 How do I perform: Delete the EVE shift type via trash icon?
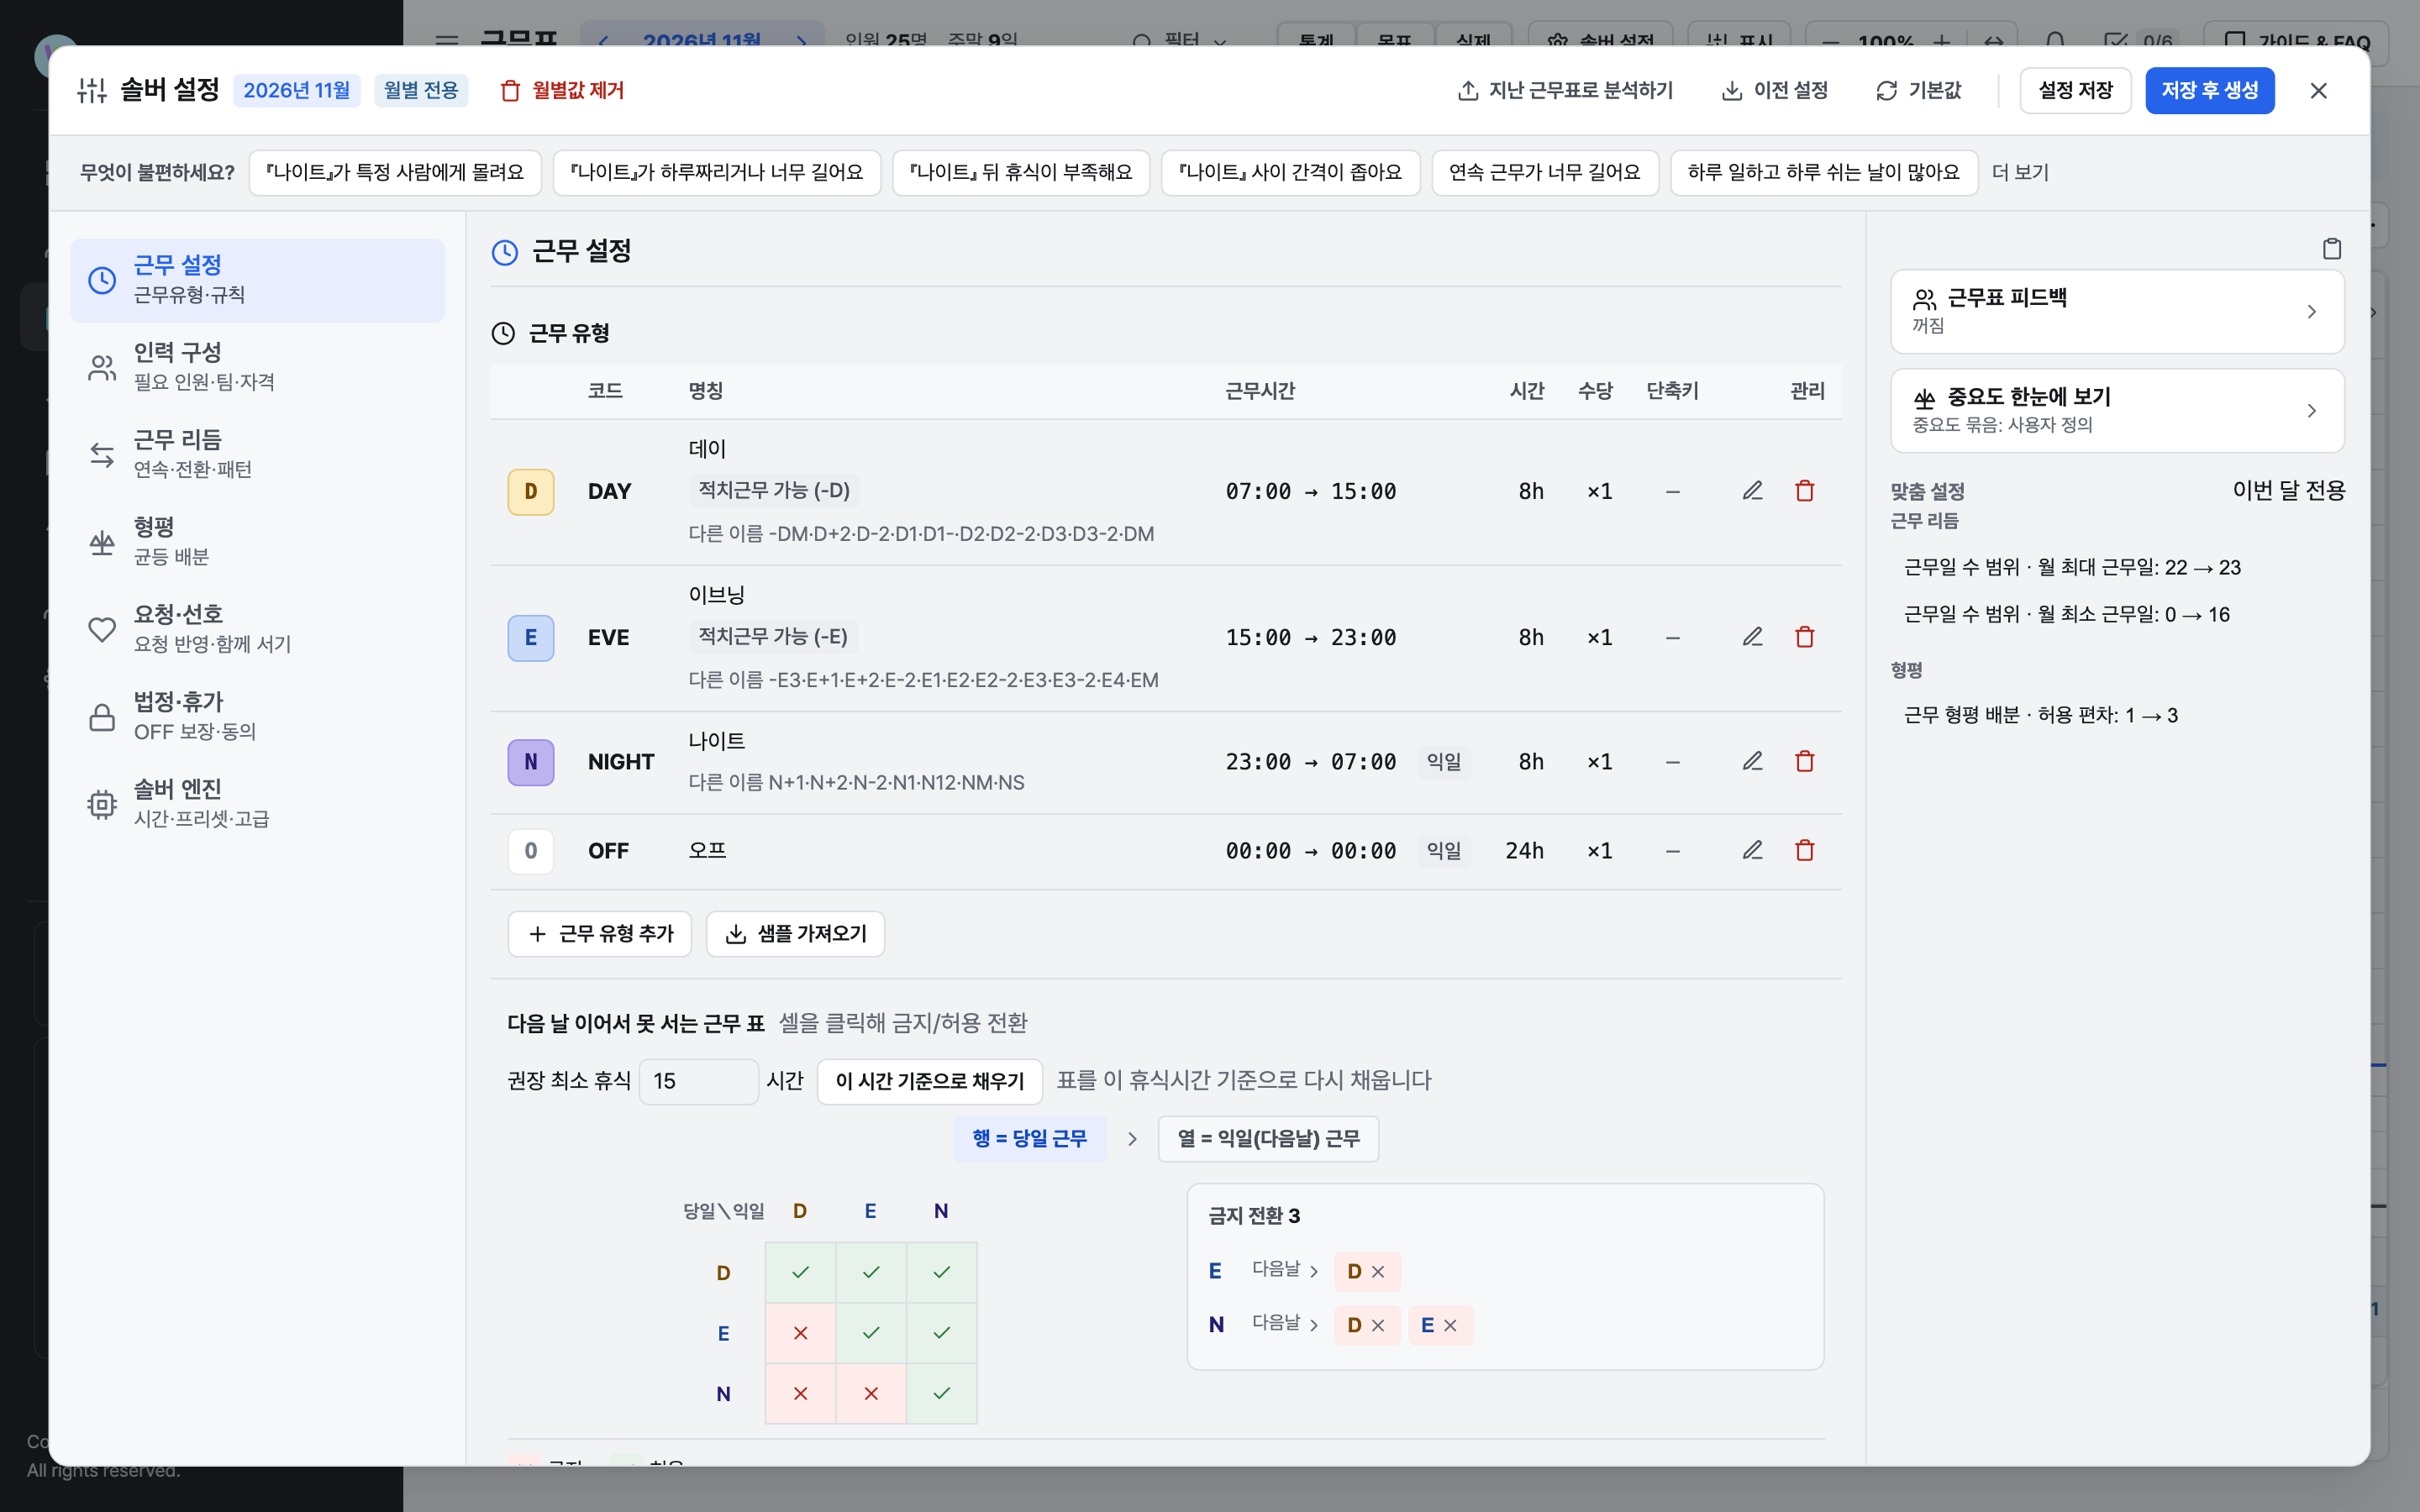pos(1804,637)
